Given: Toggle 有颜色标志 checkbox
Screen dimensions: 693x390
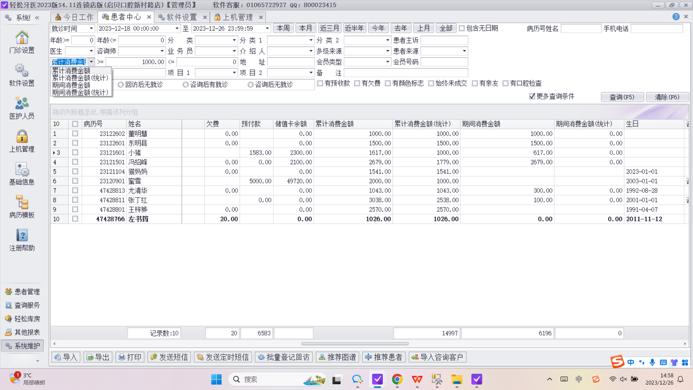Looking at the screenshot, I should click(388, 83).
